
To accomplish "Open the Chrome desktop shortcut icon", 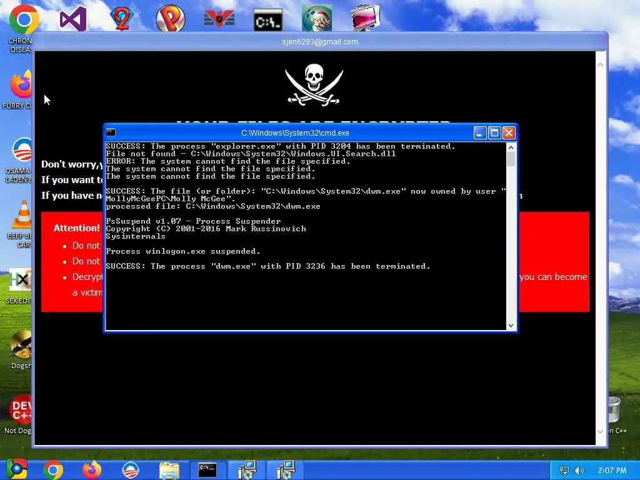I will coord(24,19).
